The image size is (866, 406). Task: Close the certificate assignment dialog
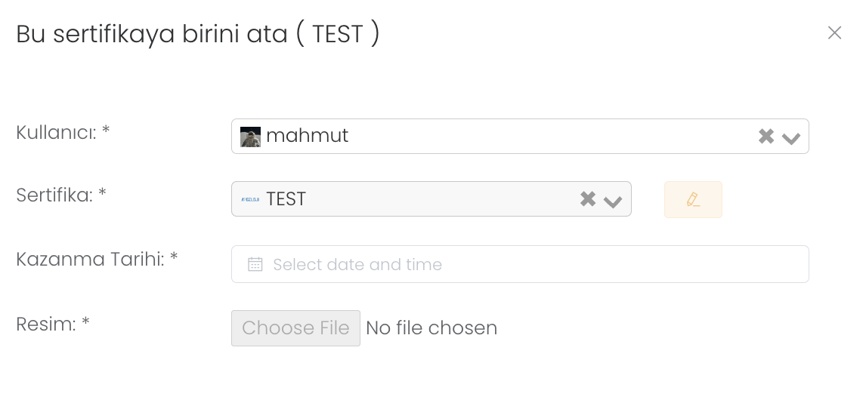point(834,32)
